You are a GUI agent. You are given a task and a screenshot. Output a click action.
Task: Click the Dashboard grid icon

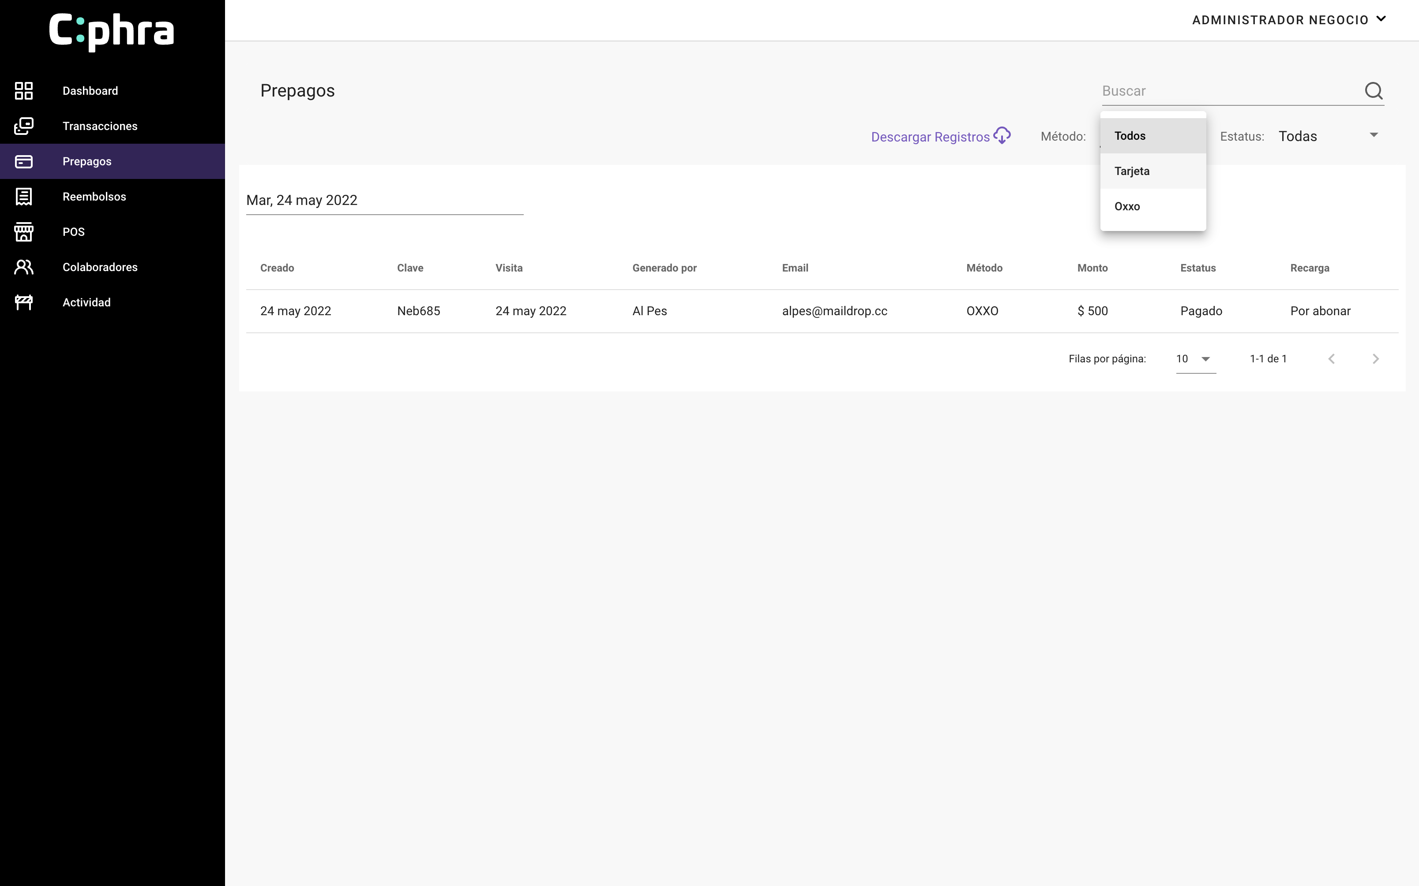pos(23,91)
